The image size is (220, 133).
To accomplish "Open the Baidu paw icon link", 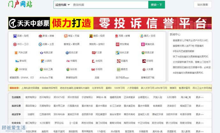I will click(15, 36).
